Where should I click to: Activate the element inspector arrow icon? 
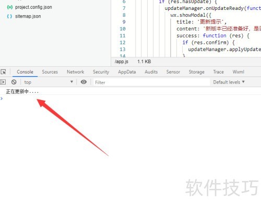point(3,71)
